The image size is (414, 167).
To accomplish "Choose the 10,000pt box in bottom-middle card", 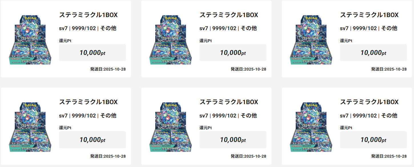I will (x=233, y=140).
